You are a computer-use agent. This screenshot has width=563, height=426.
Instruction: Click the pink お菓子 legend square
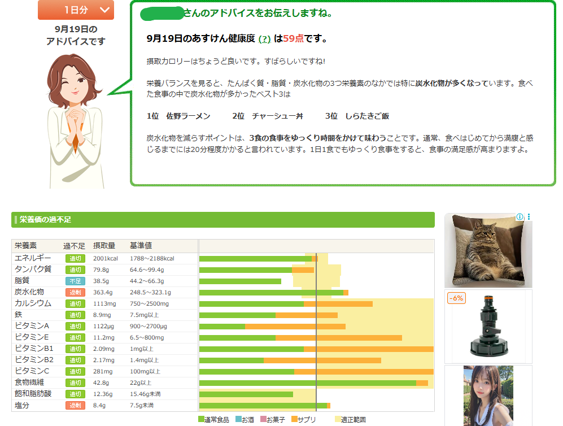click(263, 419)
